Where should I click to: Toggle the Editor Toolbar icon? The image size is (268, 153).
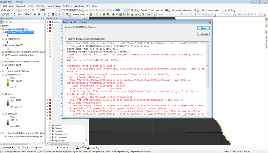tap(60, 10)
